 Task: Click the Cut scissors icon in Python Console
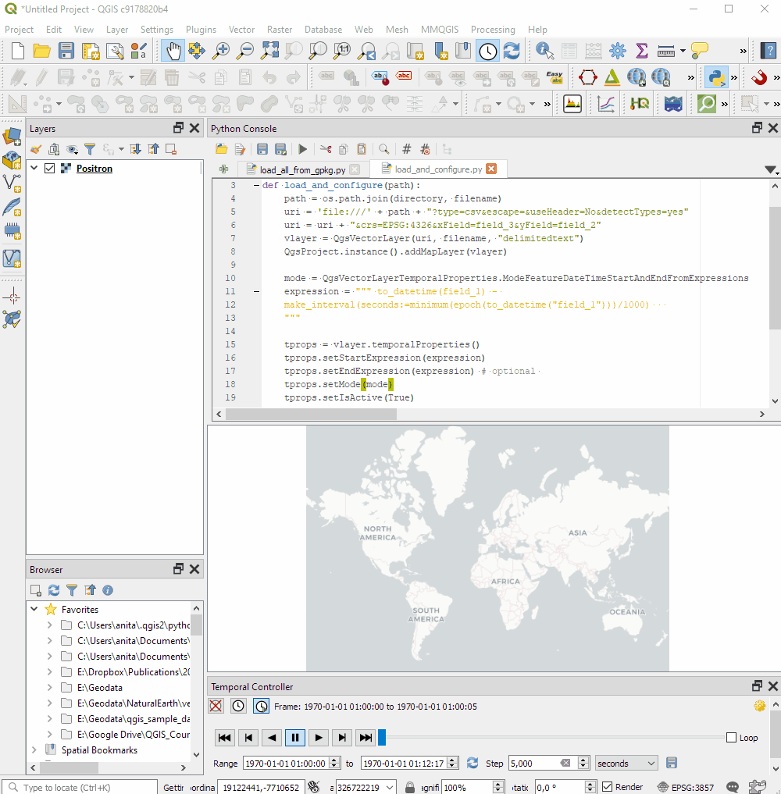326,149
